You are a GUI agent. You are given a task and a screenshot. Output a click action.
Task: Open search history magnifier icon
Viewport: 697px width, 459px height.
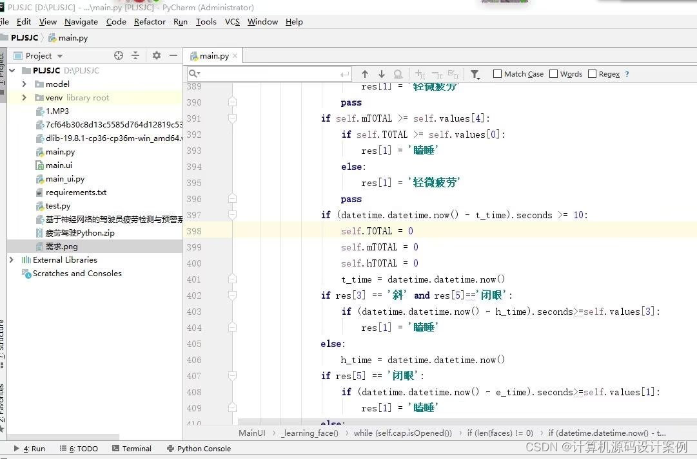tap(194, 73)
